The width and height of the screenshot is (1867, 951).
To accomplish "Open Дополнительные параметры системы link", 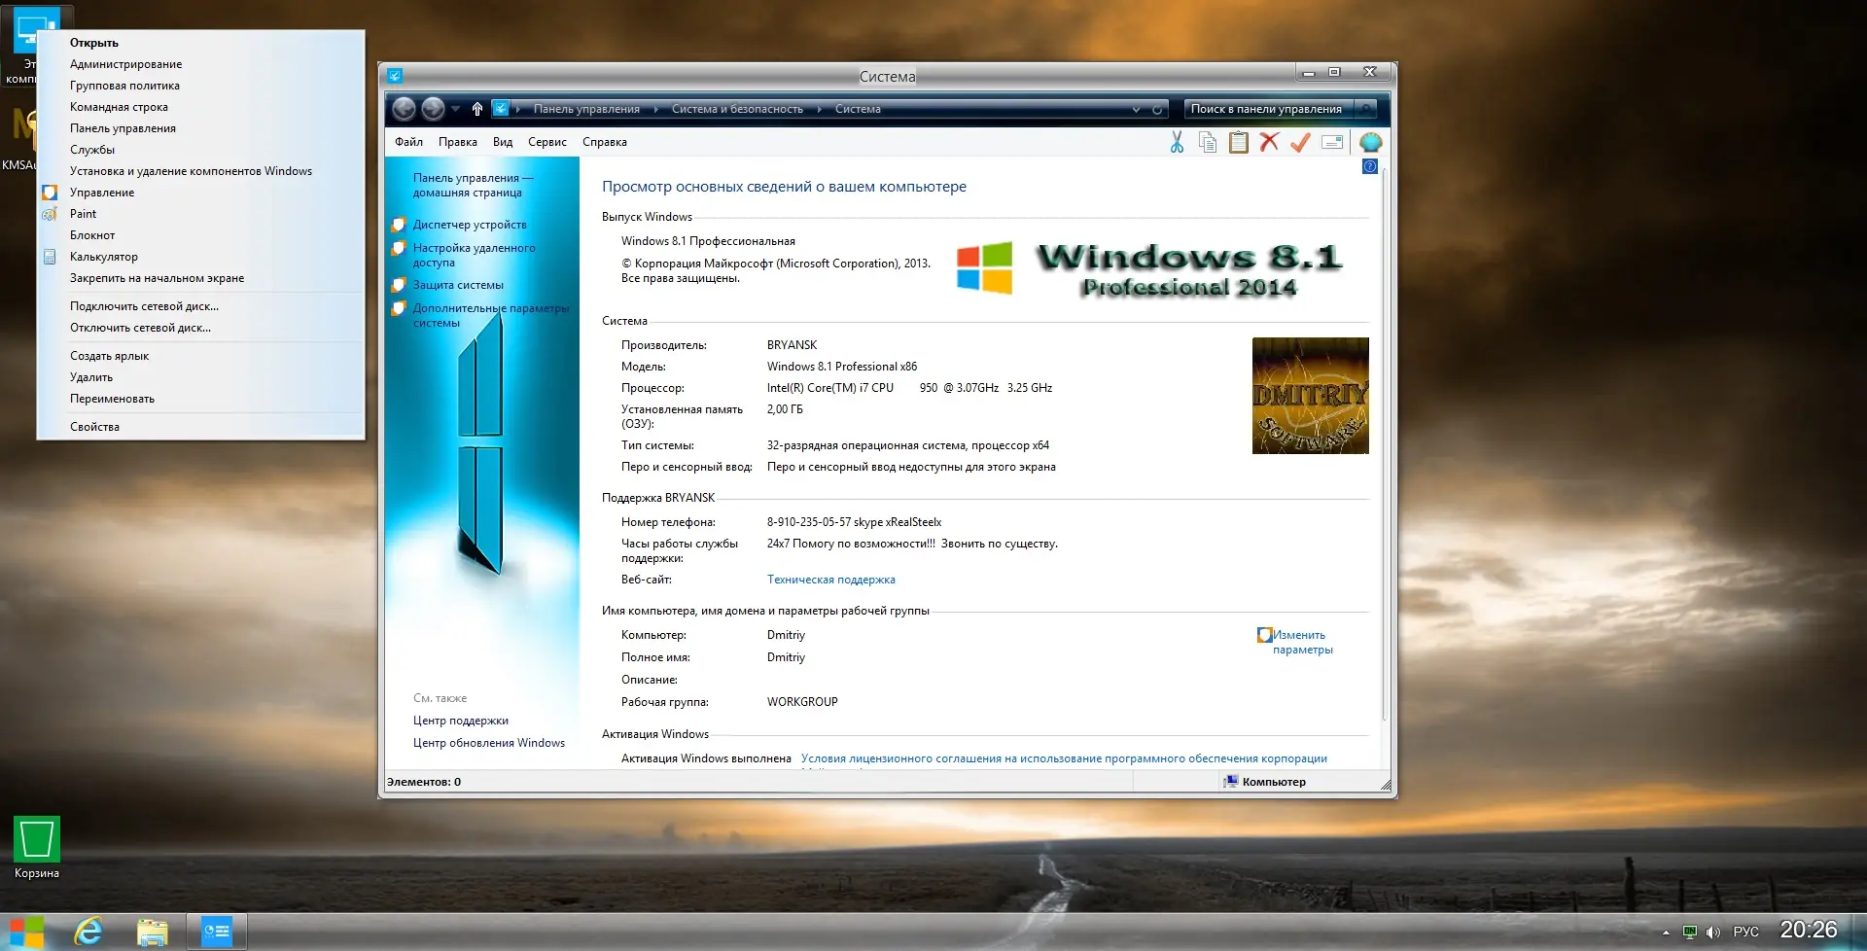I will pyautogui.click(x=491, y=316).
